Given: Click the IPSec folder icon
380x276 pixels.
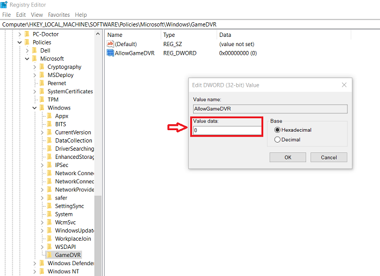Looking at the screenshot, I should tap(49, 165).
